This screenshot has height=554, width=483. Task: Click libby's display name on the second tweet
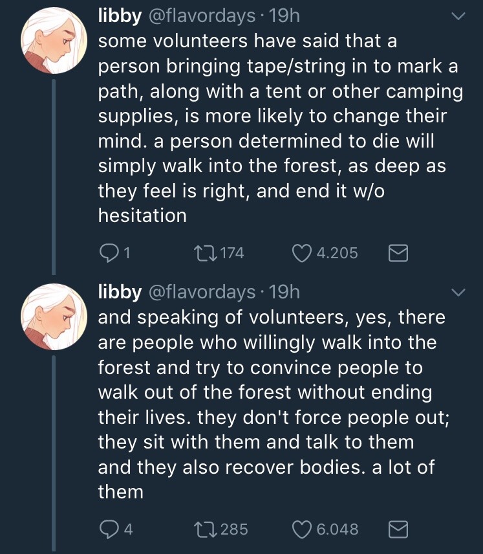(120, 292)
